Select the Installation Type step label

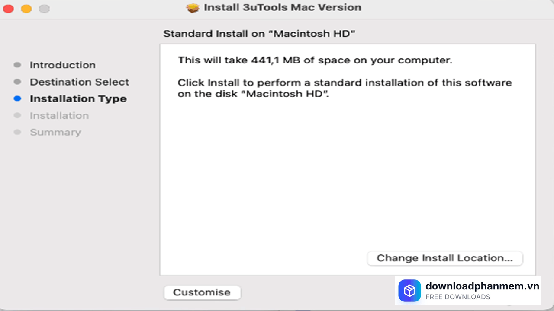click(78, 99)
